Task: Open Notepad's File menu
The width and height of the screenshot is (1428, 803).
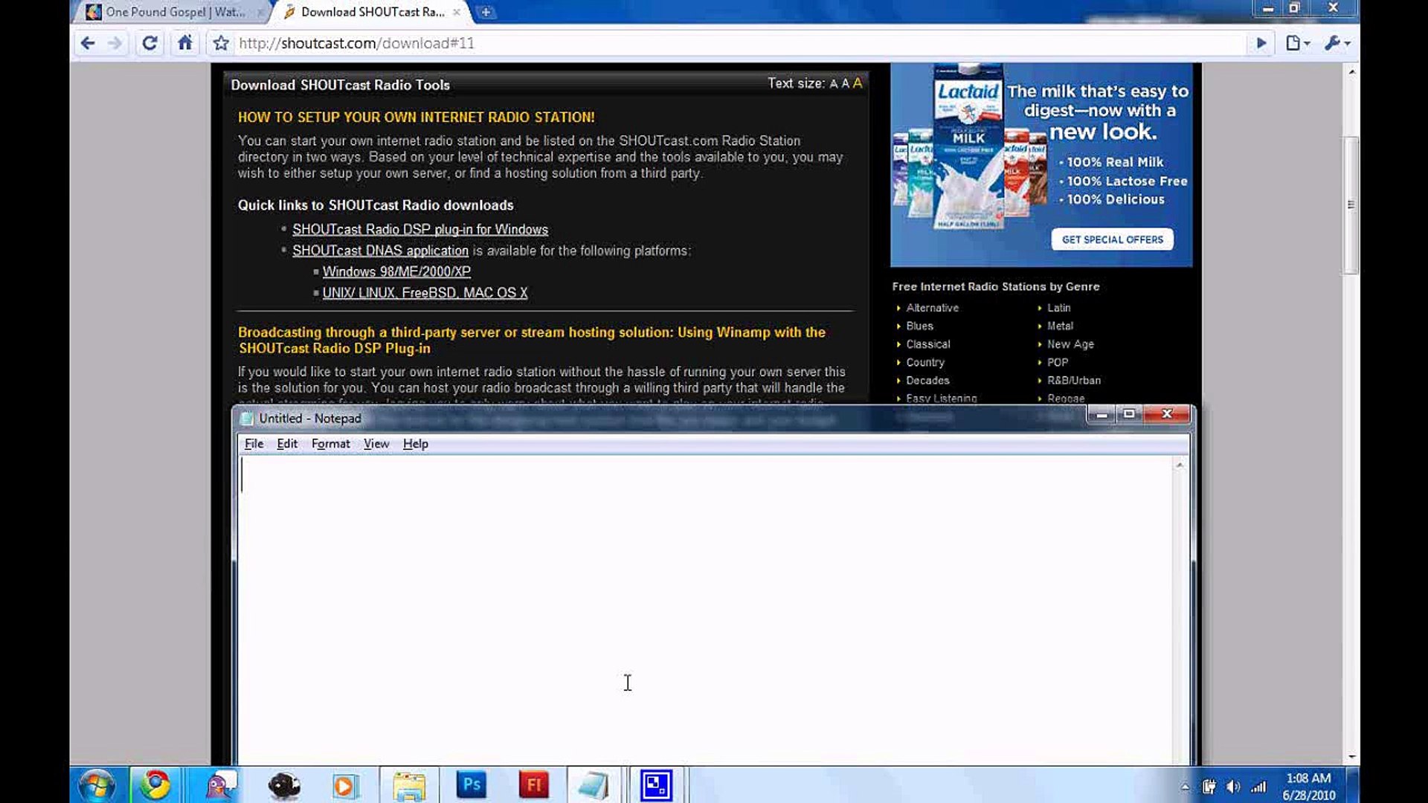Action: [254, 444]
